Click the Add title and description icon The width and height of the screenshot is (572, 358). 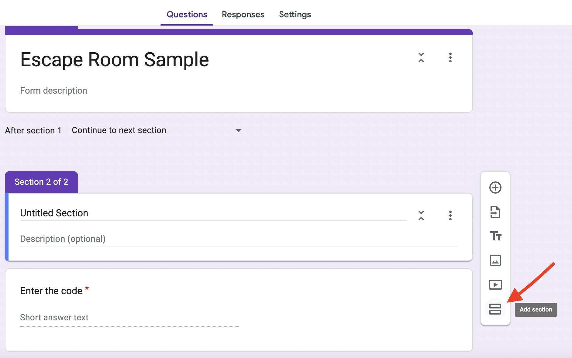(x=495, y=236)
